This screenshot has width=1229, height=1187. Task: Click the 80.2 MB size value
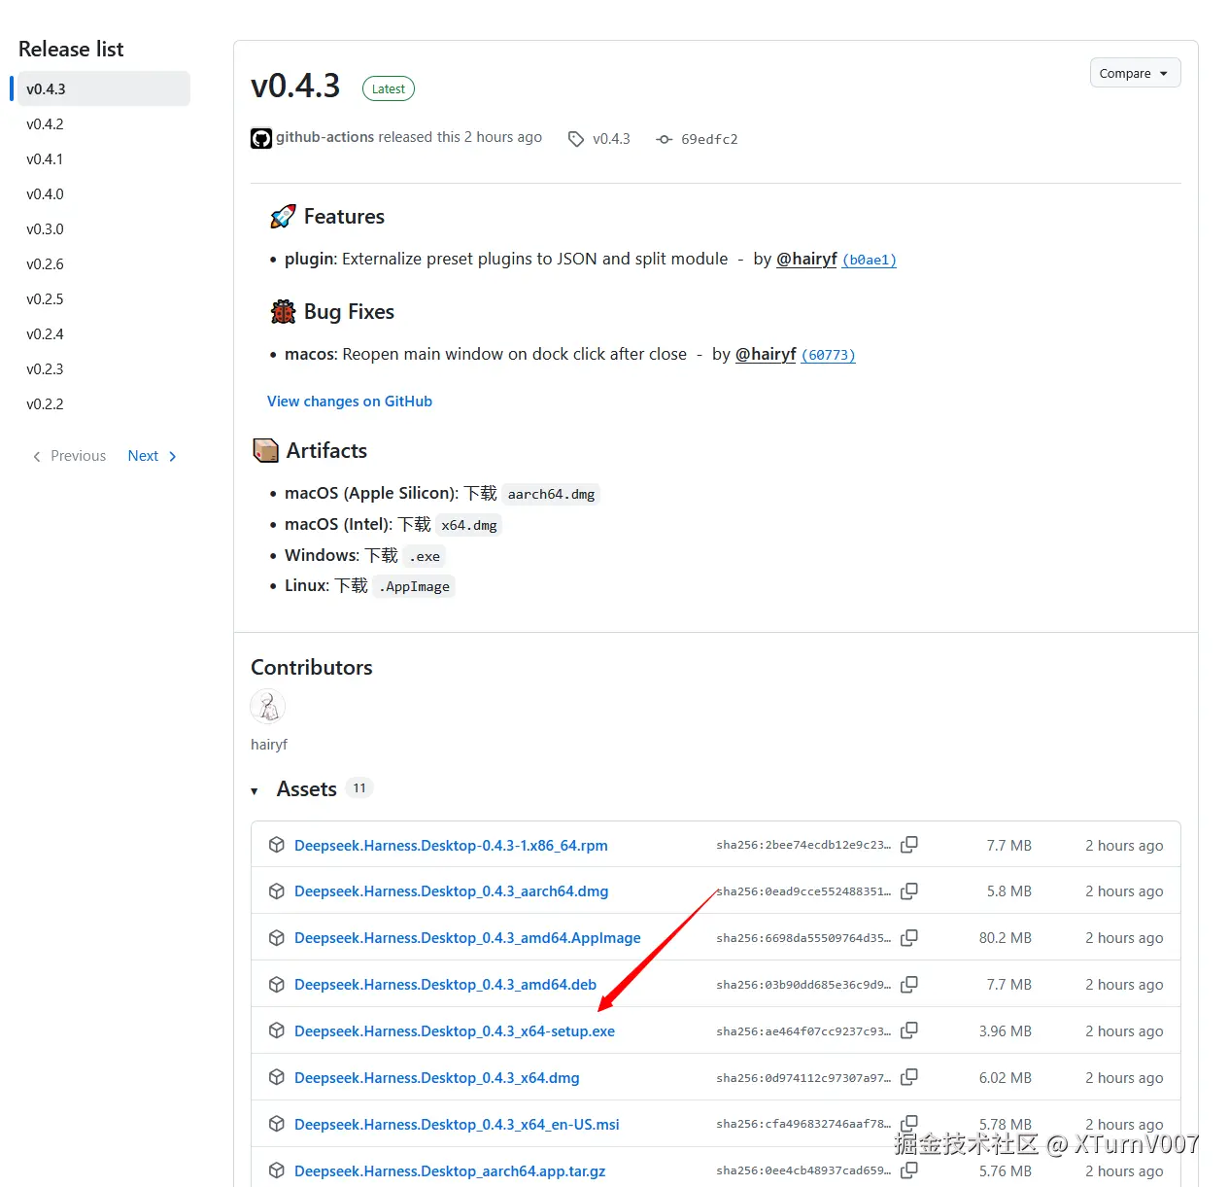point(1006,938)
